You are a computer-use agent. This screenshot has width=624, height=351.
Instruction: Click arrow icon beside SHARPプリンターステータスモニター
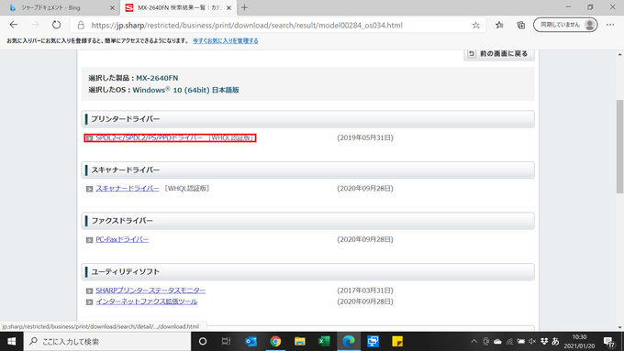coord(90,291)
